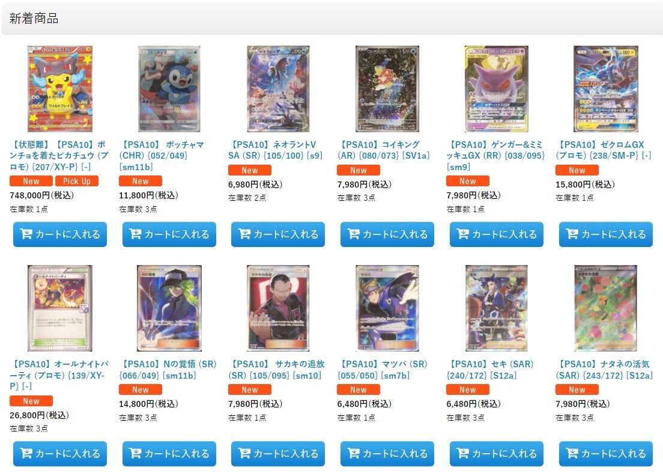Open the コイキング (AR) product title link
Viewport: 663px width, 473px height.
(x=384, y=150)
